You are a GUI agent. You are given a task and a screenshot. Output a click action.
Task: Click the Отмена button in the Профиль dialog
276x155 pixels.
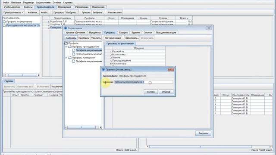[x=166, y=92]
